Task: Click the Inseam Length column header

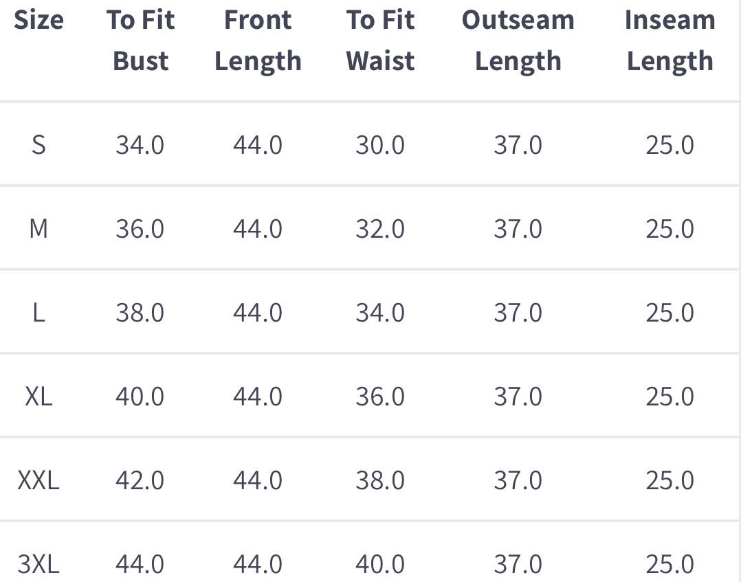Action: [x=670, y=41]
